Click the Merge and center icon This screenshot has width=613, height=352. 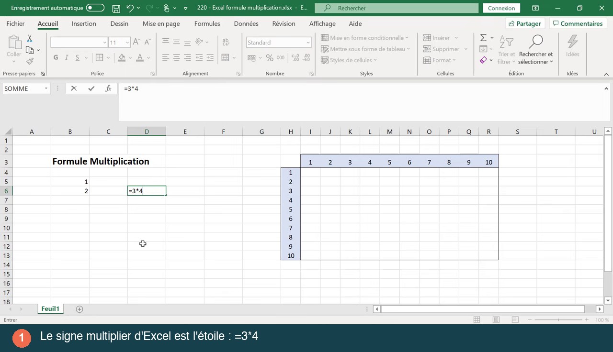tap(226, 58)
